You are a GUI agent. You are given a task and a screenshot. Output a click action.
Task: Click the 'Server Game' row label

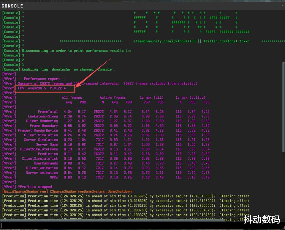click(47, 145)
